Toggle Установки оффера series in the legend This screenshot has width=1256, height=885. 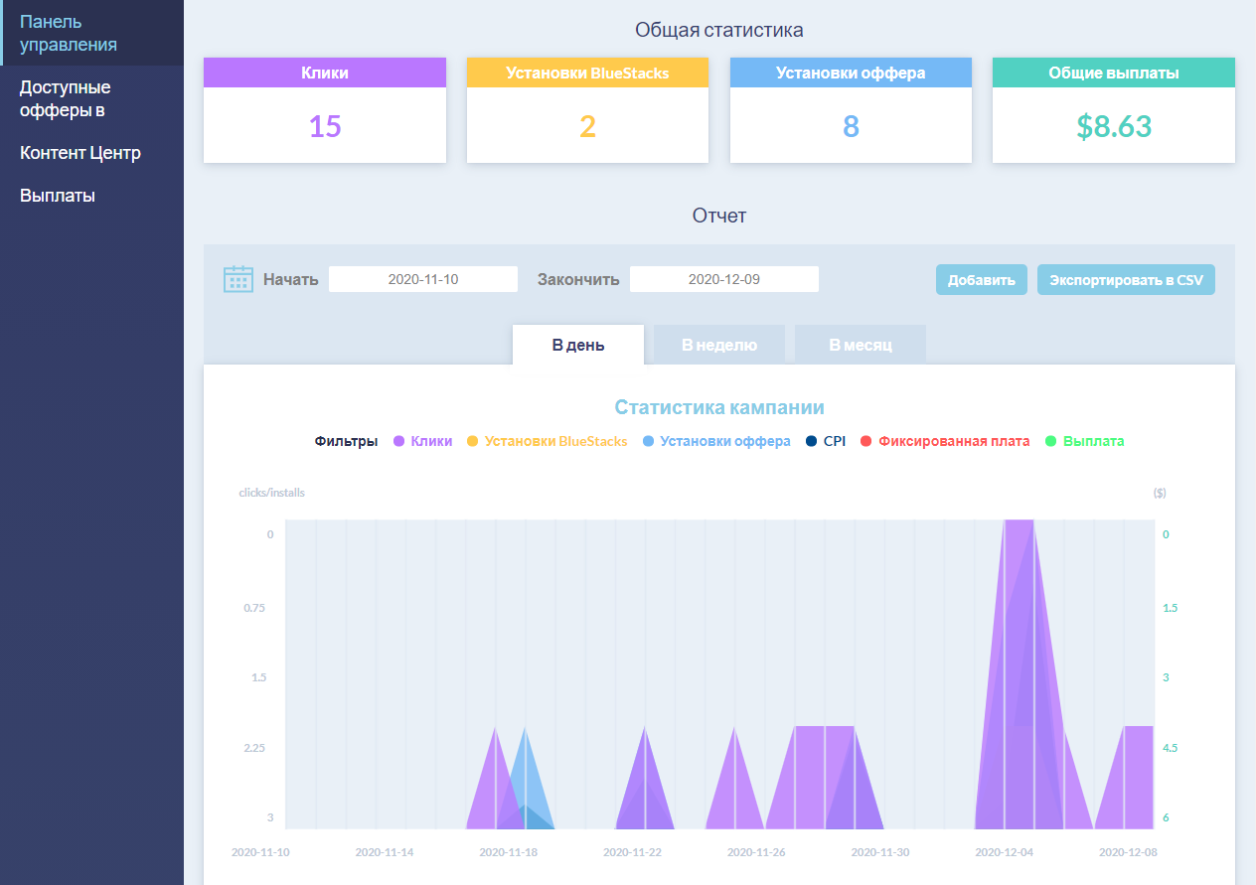pyautogui.click(x=717, y=441)
